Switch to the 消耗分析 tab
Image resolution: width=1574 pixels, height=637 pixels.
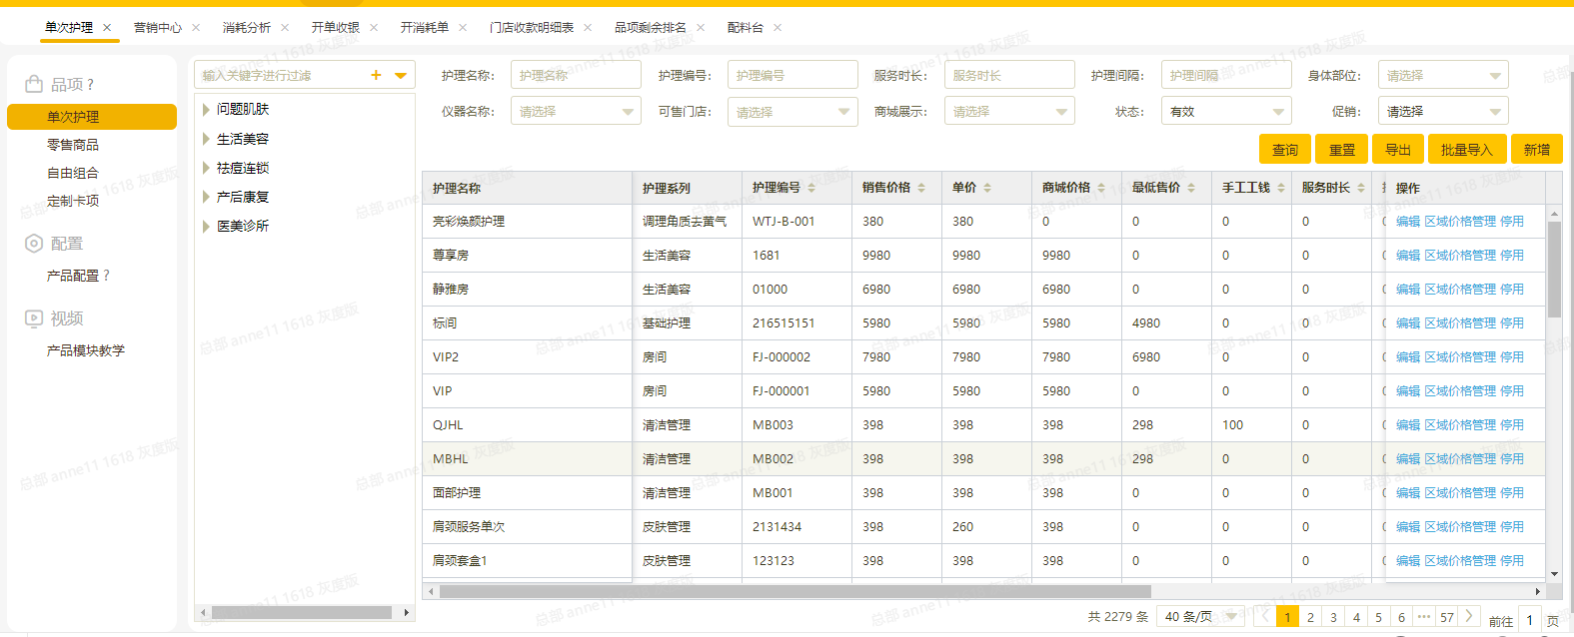click(x=247, y=28)
